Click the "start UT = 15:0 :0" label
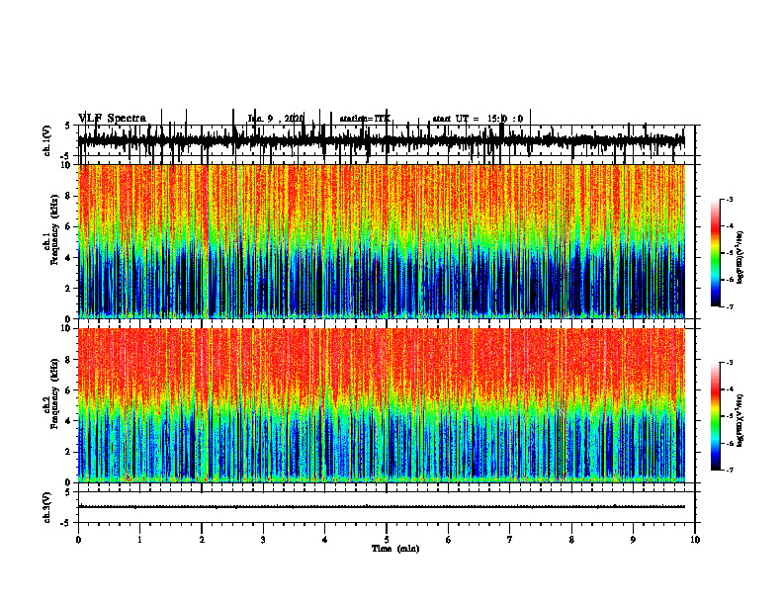This screenshot has width=783, height=605. click(x=478, y=119)
